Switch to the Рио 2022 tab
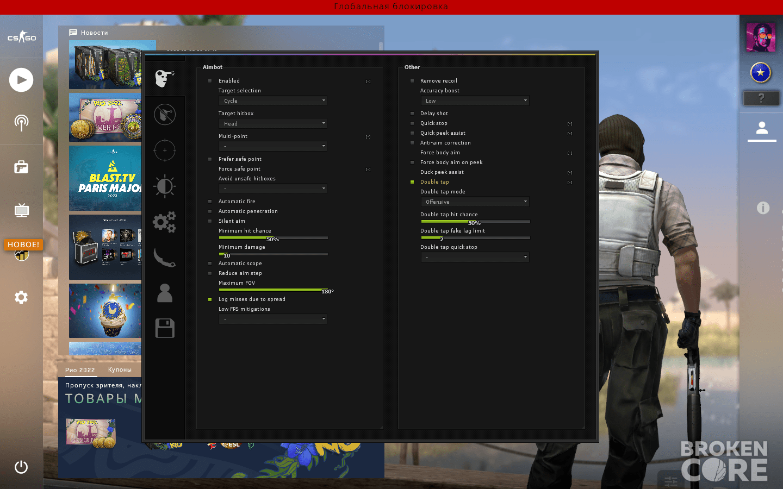 80,370
